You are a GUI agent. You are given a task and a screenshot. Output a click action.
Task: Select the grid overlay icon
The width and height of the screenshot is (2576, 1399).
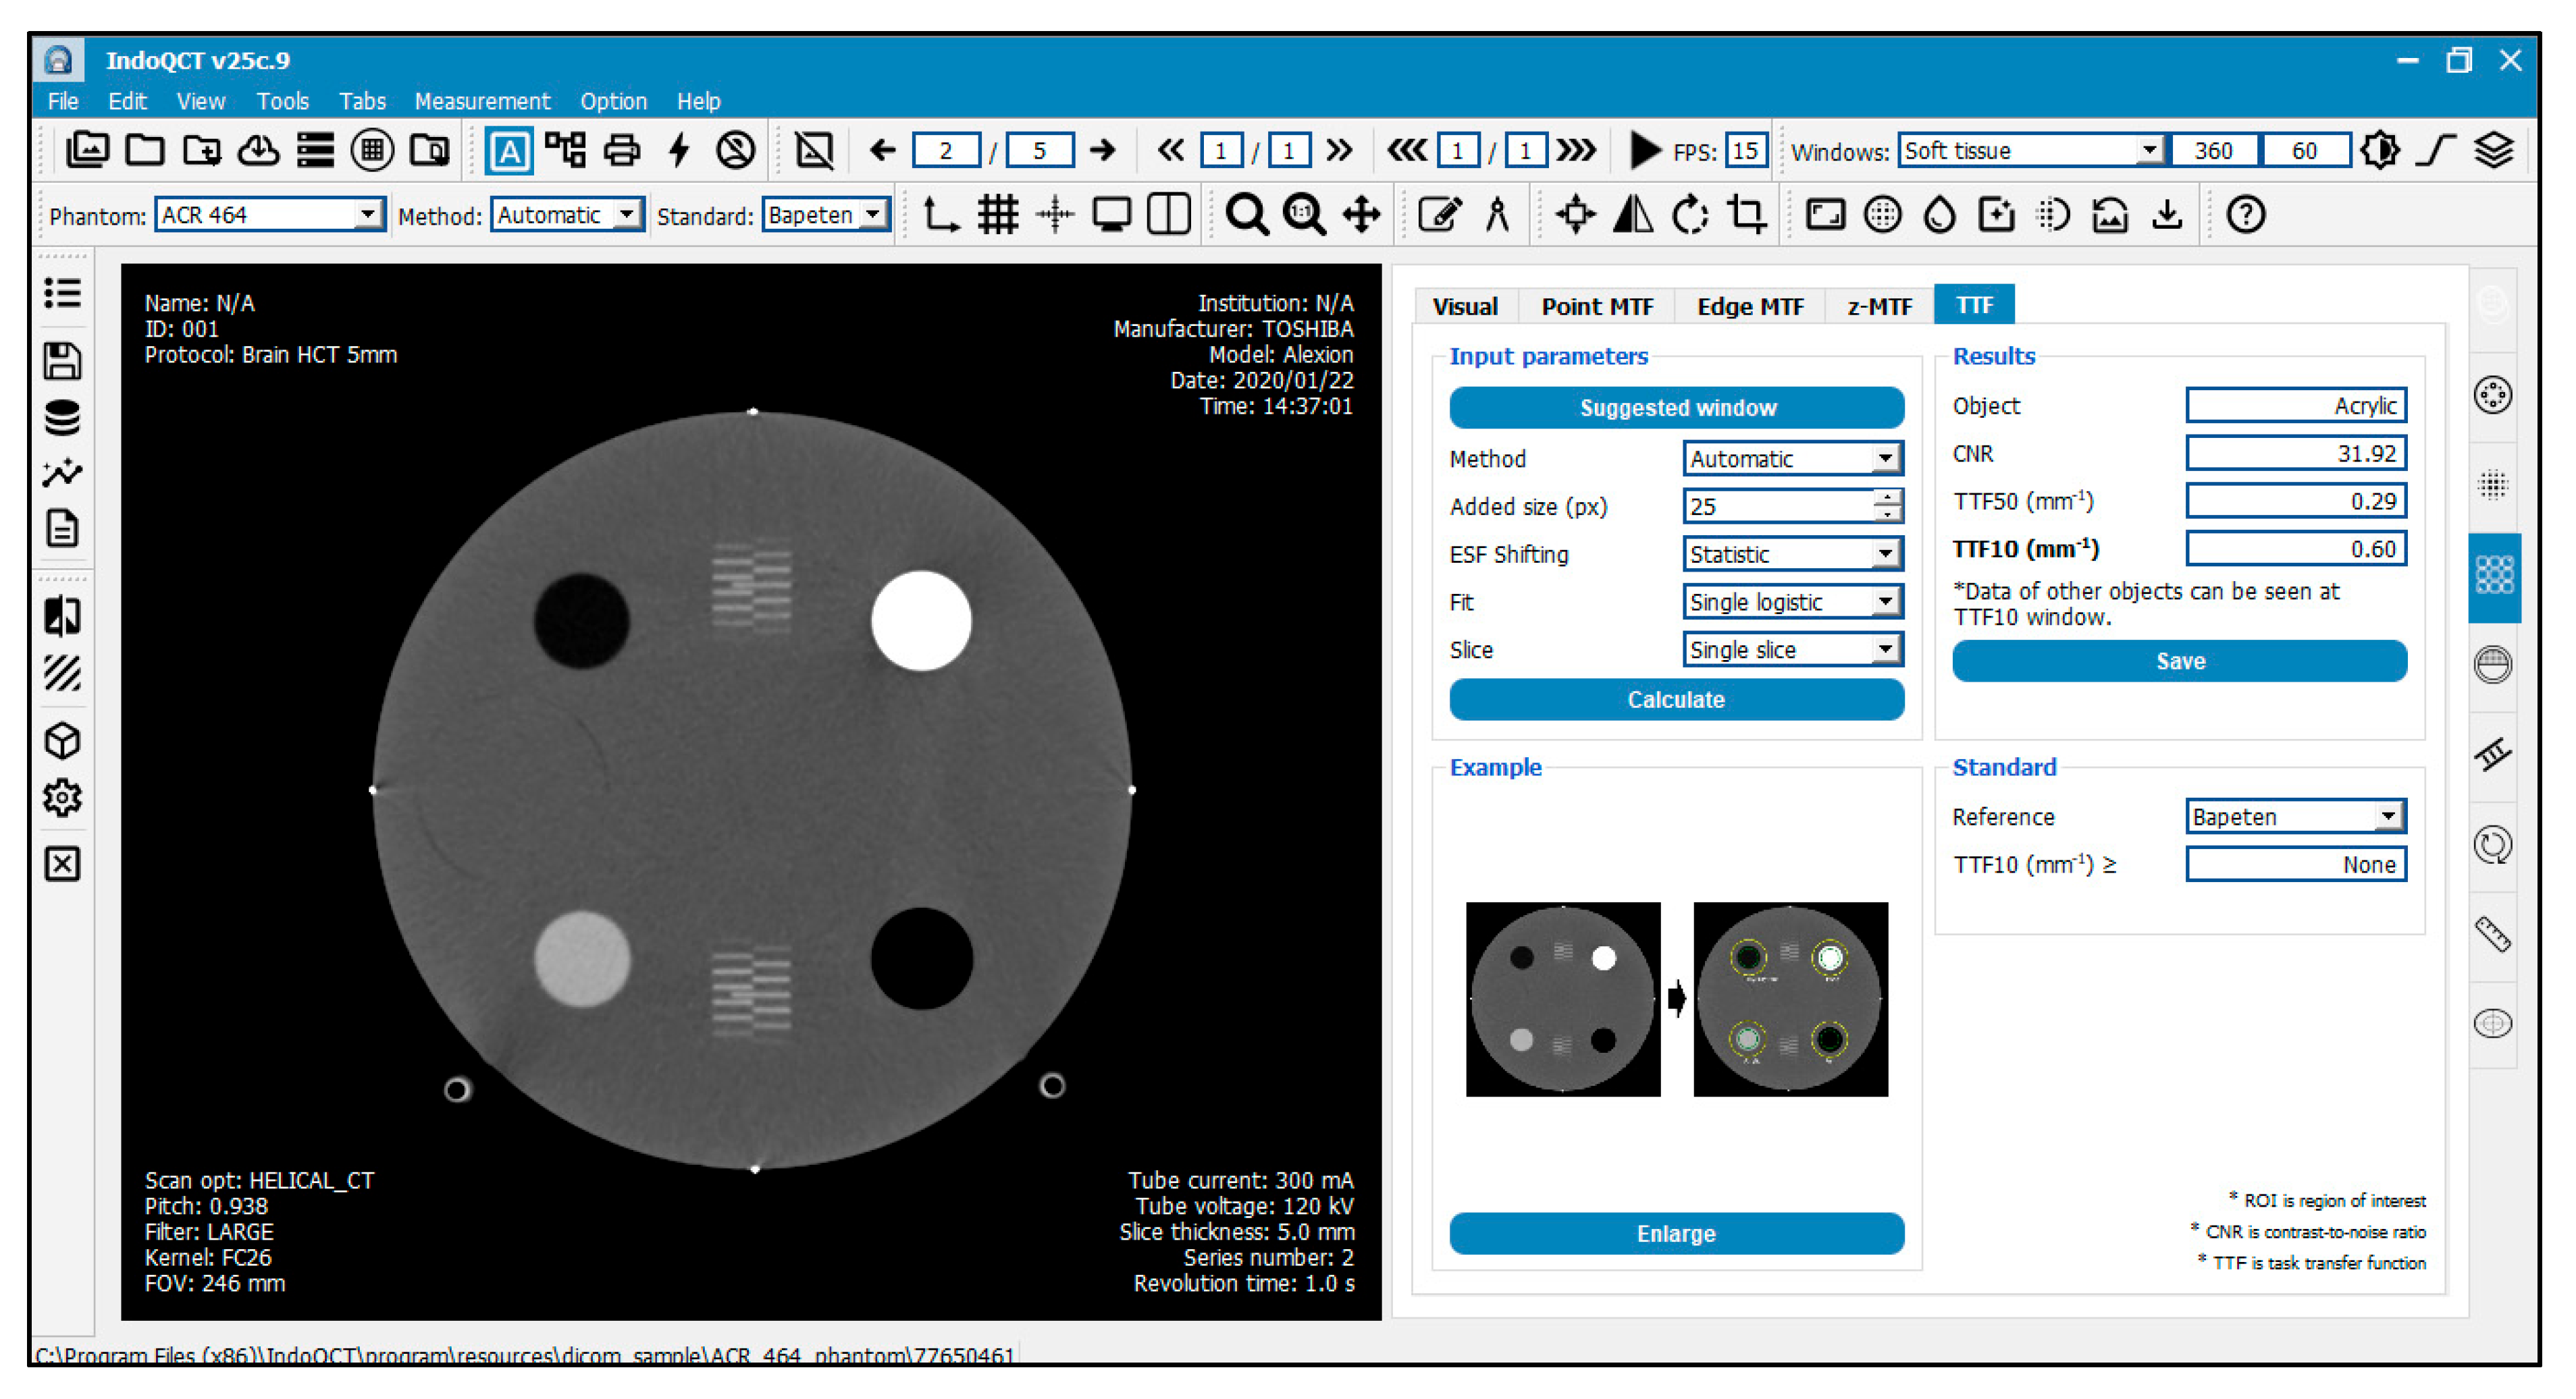click(x=997, y=215)
